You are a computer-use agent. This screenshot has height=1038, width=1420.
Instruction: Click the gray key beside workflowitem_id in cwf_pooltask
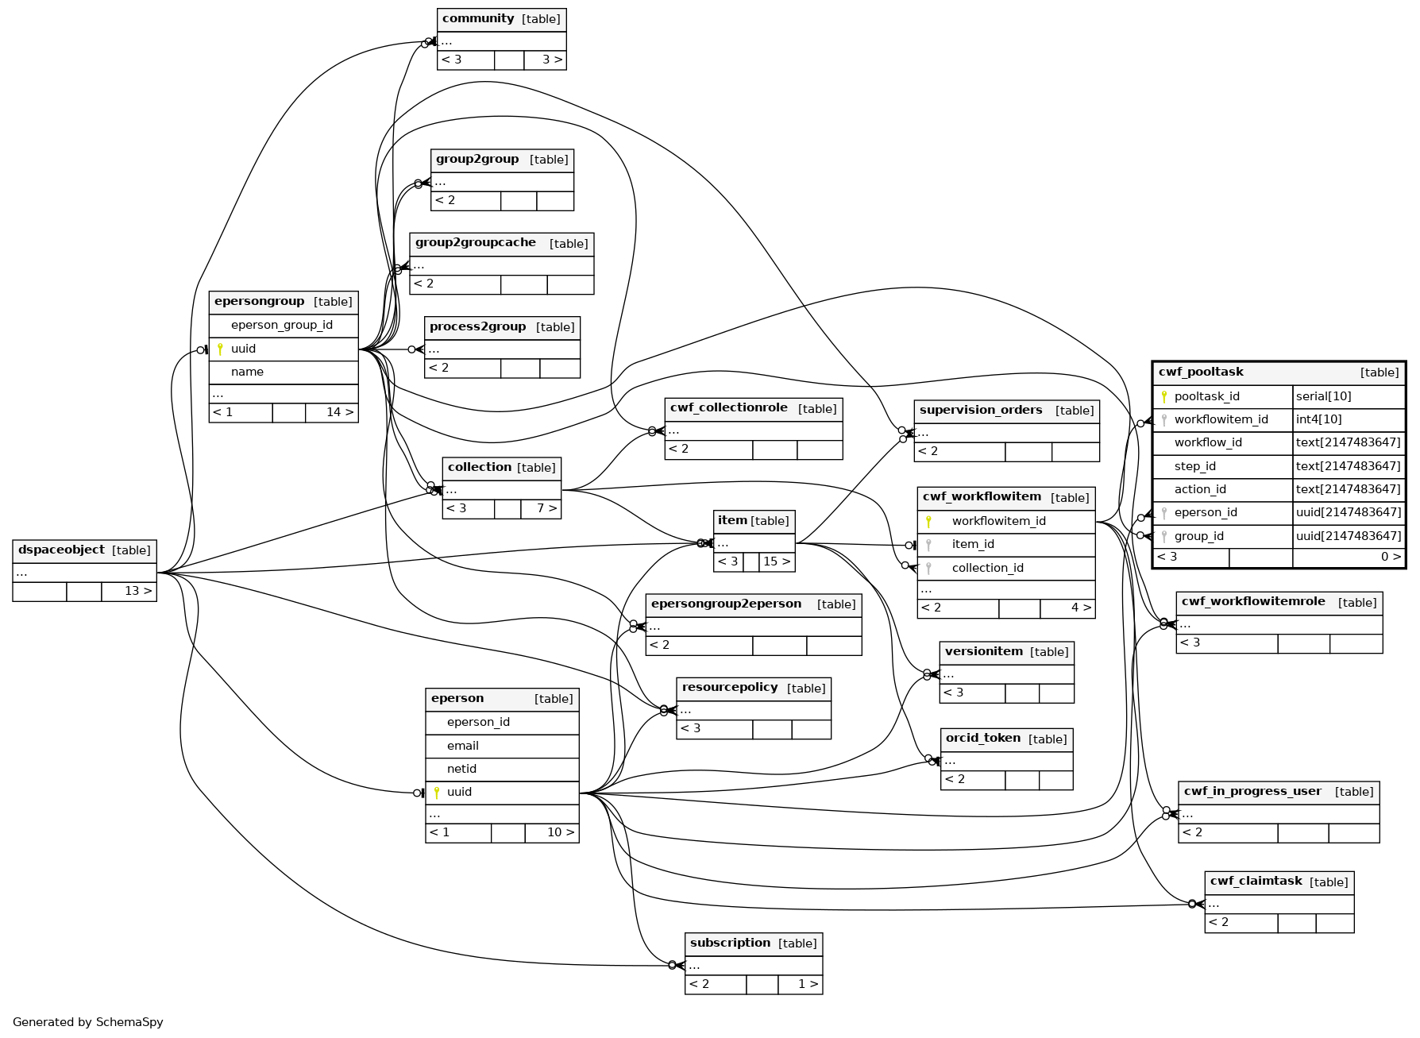pos(1164,420)
